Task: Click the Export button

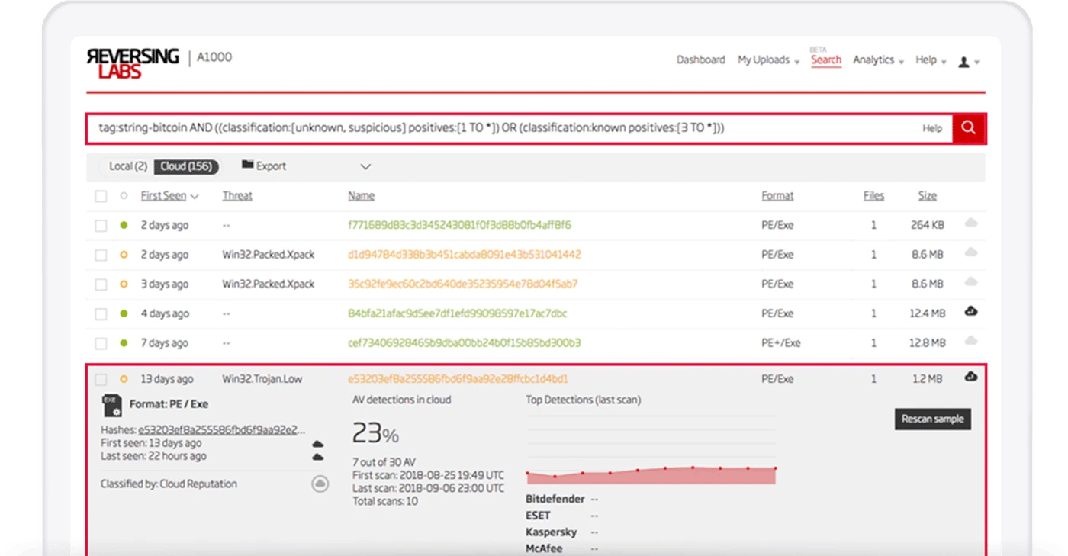Action: [x=264, y=166]
